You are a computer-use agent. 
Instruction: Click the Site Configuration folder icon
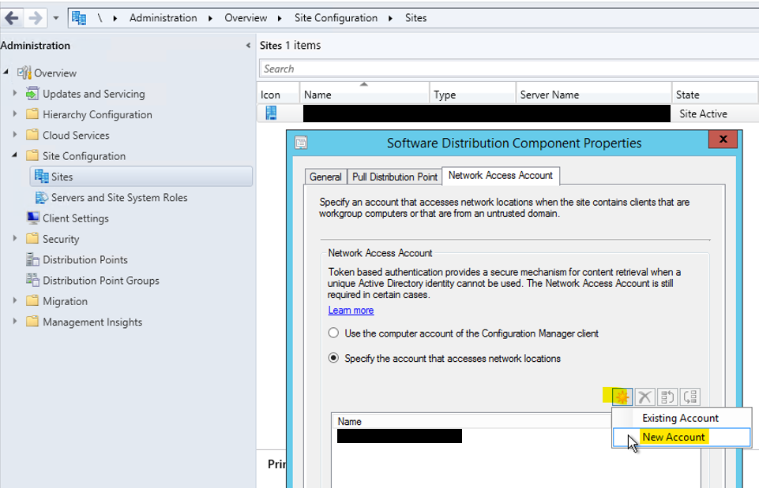pyautogui.click(x=32, y=155)
